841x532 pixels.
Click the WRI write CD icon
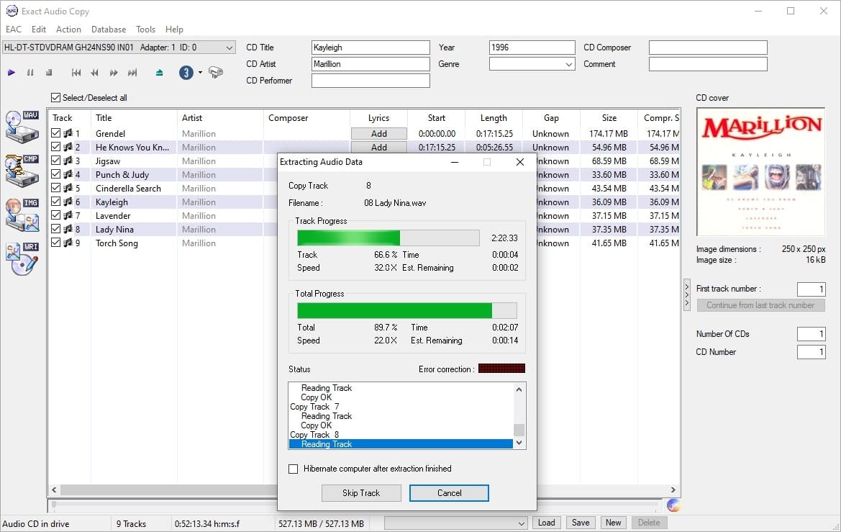[22, 258]
